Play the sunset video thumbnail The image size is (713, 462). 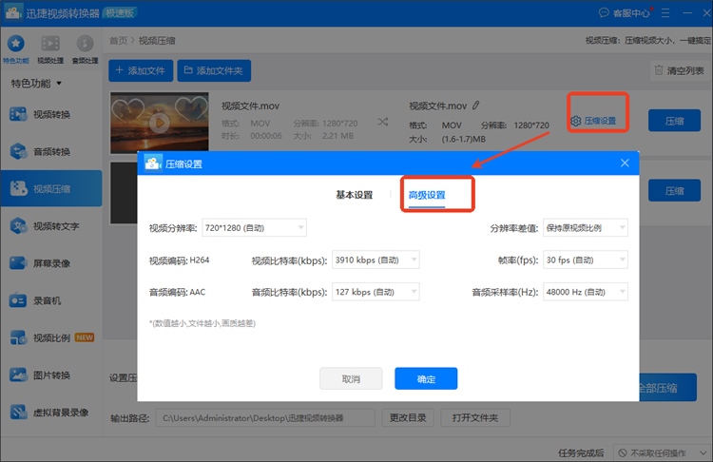(x=158, y=122)
